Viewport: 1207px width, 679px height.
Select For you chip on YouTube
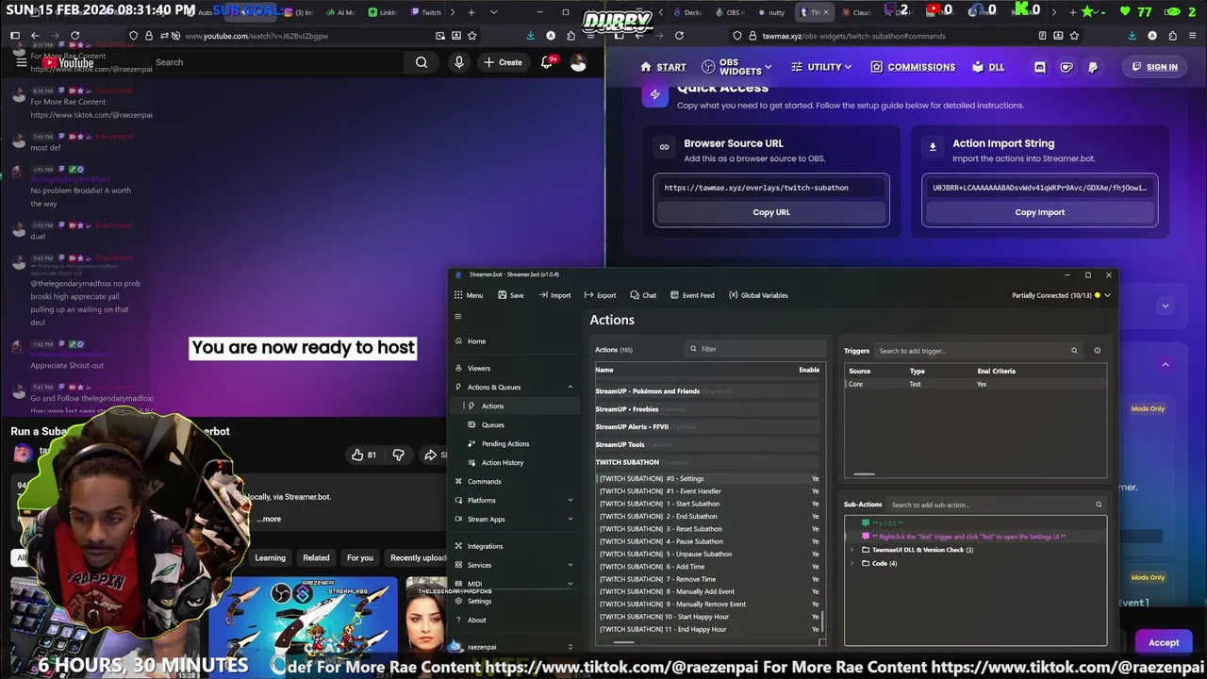point(359,557)
